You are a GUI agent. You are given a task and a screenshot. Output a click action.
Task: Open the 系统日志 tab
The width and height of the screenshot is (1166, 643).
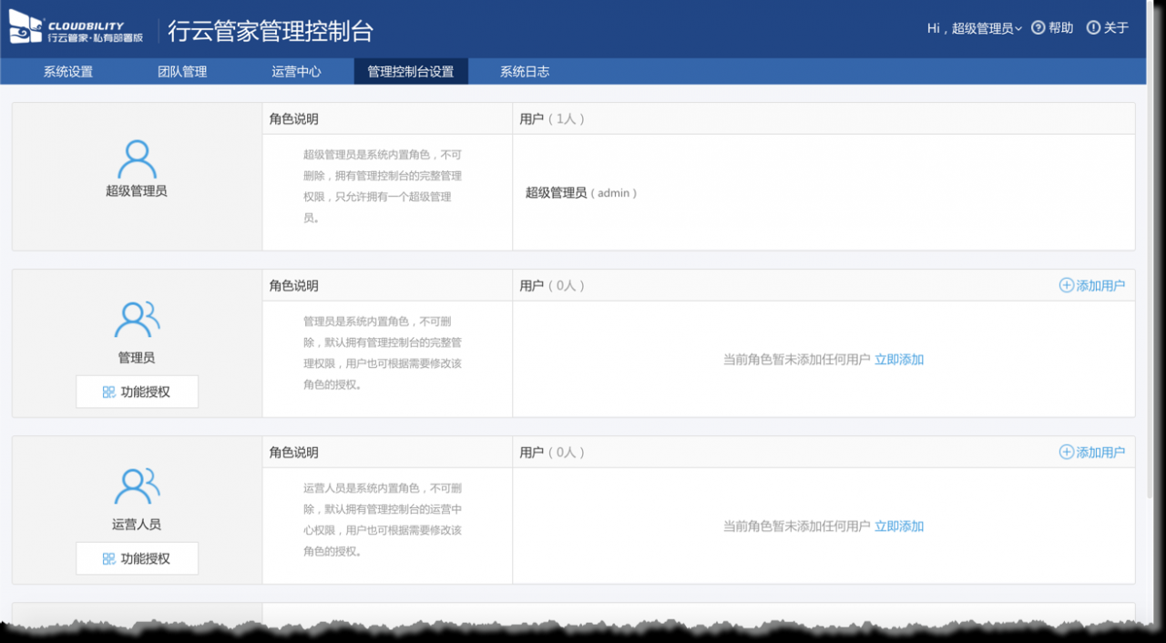[x=524, y=72]
